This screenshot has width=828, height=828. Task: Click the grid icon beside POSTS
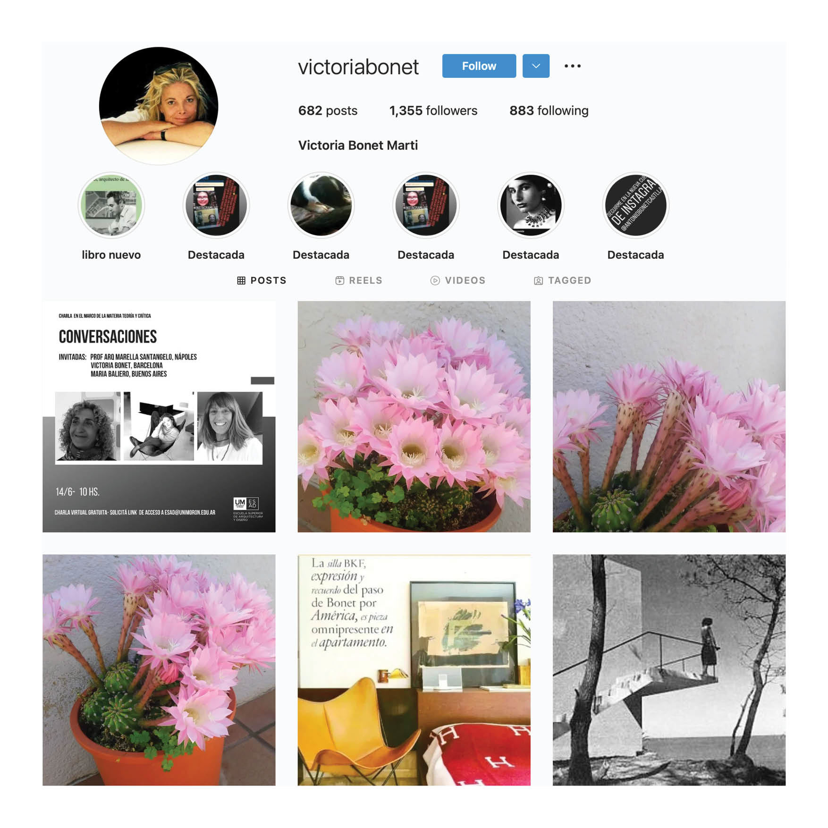coord(241,280)
